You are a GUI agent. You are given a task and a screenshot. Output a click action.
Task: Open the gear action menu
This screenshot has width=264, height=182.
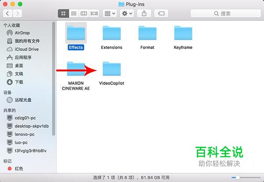pyautogui.click(x=127, y=14)
